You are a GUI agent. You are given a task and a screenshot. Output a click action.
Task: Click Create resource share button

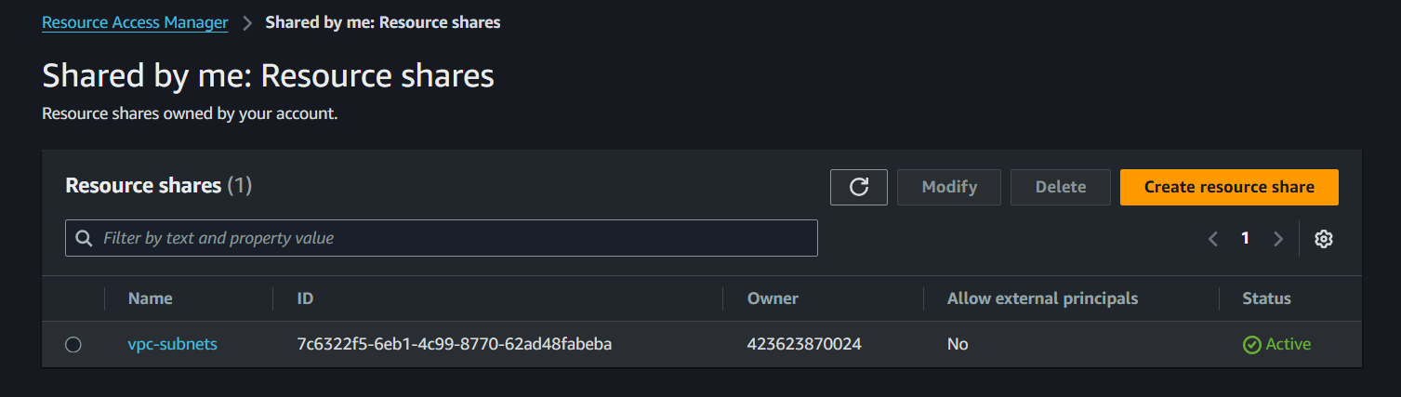click(1229, 187)
